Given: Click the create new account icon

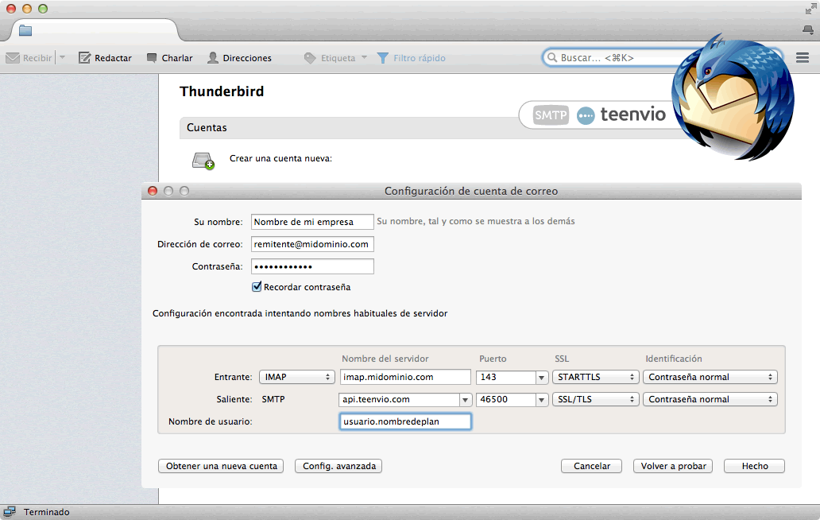Looking at the screenshot, I should (203, 161).
